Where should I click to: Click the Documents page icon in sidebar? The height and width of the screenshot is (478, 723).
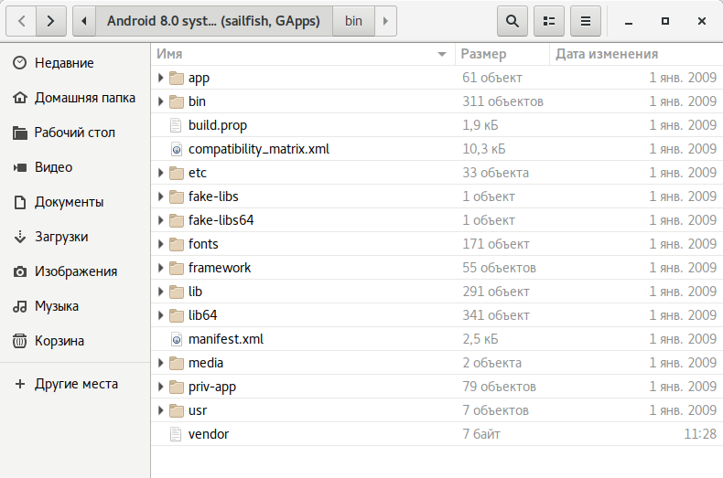[19, 202]
